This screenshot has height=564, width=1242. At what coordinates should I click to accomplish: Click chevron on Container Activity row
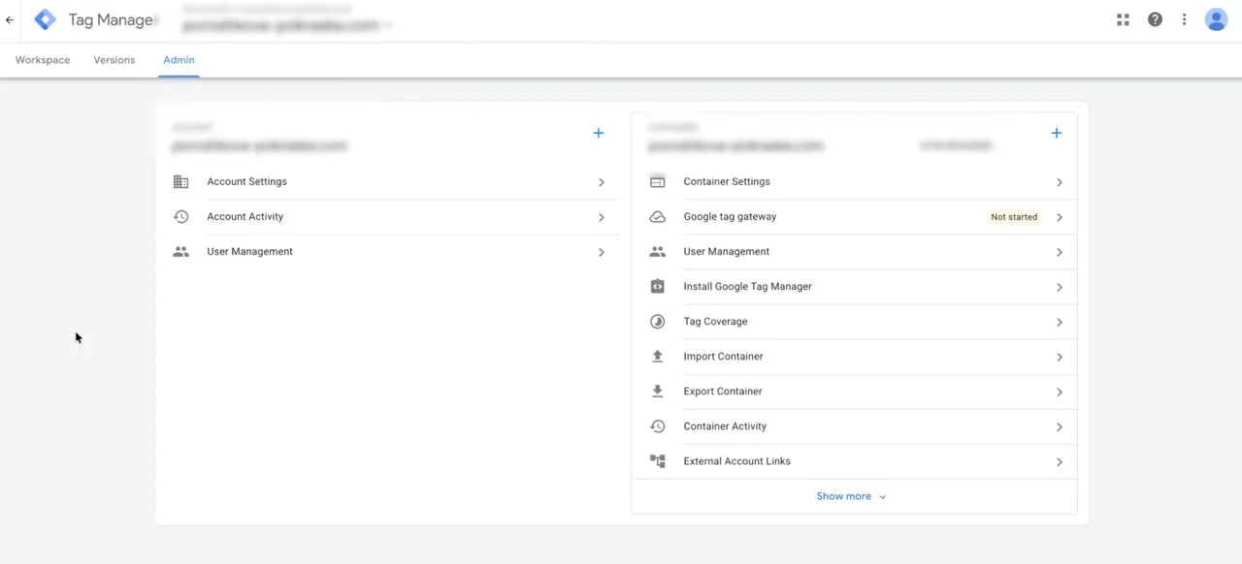[x=1059, y=426]
